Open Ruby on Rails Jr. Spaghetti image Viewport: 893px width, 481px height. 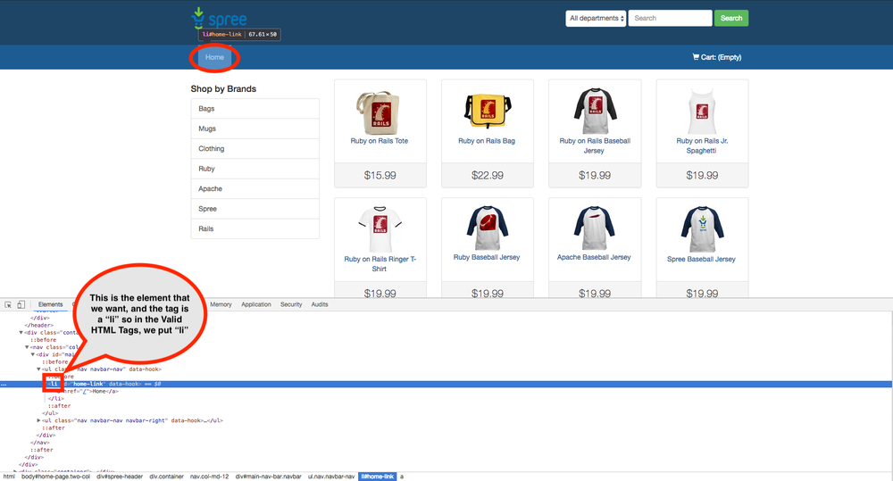702,111
